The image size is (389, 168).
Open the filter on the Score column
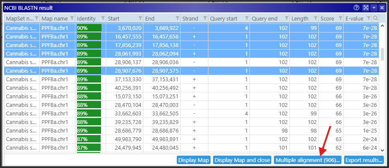340,18
